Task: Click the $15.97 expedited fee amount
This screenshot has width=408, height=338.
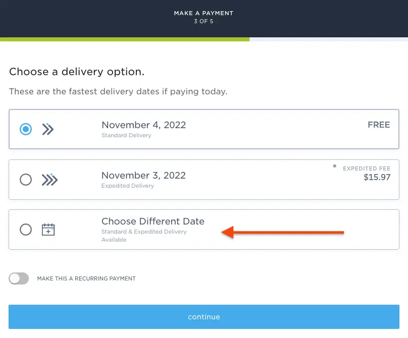Action: (377, 177)
